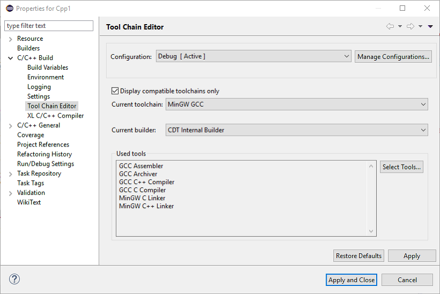Select GCC C Compiler in Used tools

pyautogui.click(x=142, y=190)
